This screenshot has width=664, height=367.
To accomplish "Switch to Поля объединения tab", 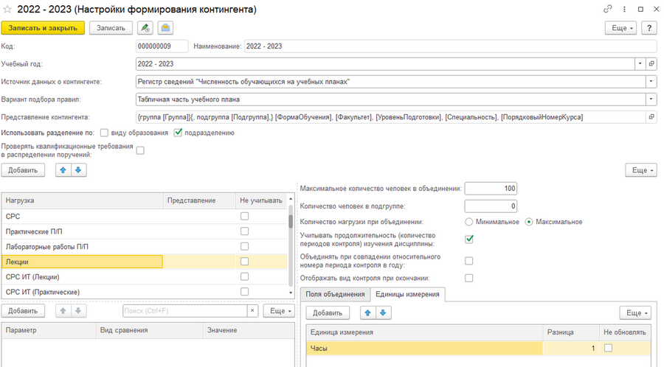I will pos(335,294).
